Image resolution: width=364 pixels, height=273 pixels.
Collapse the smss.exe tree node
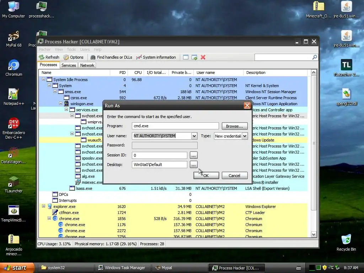click(55, 91)
